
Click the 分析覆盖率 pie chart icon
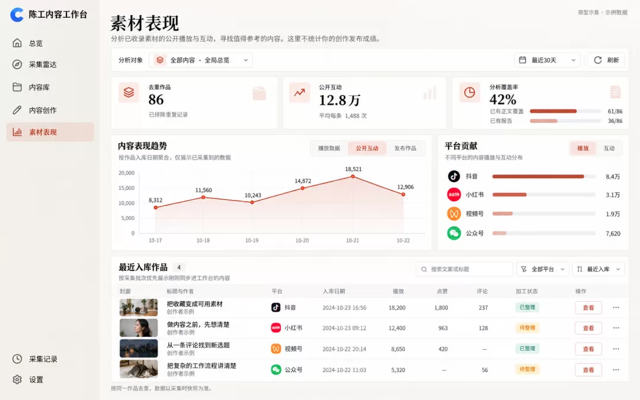click(469, 92)
